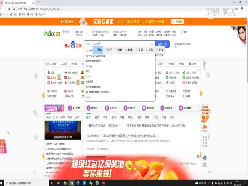Choose IME candidate 6 又快

tap(150, 50)
